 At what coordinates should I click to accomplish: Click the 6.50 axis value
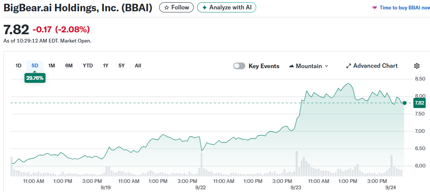(x=419, y=148)
